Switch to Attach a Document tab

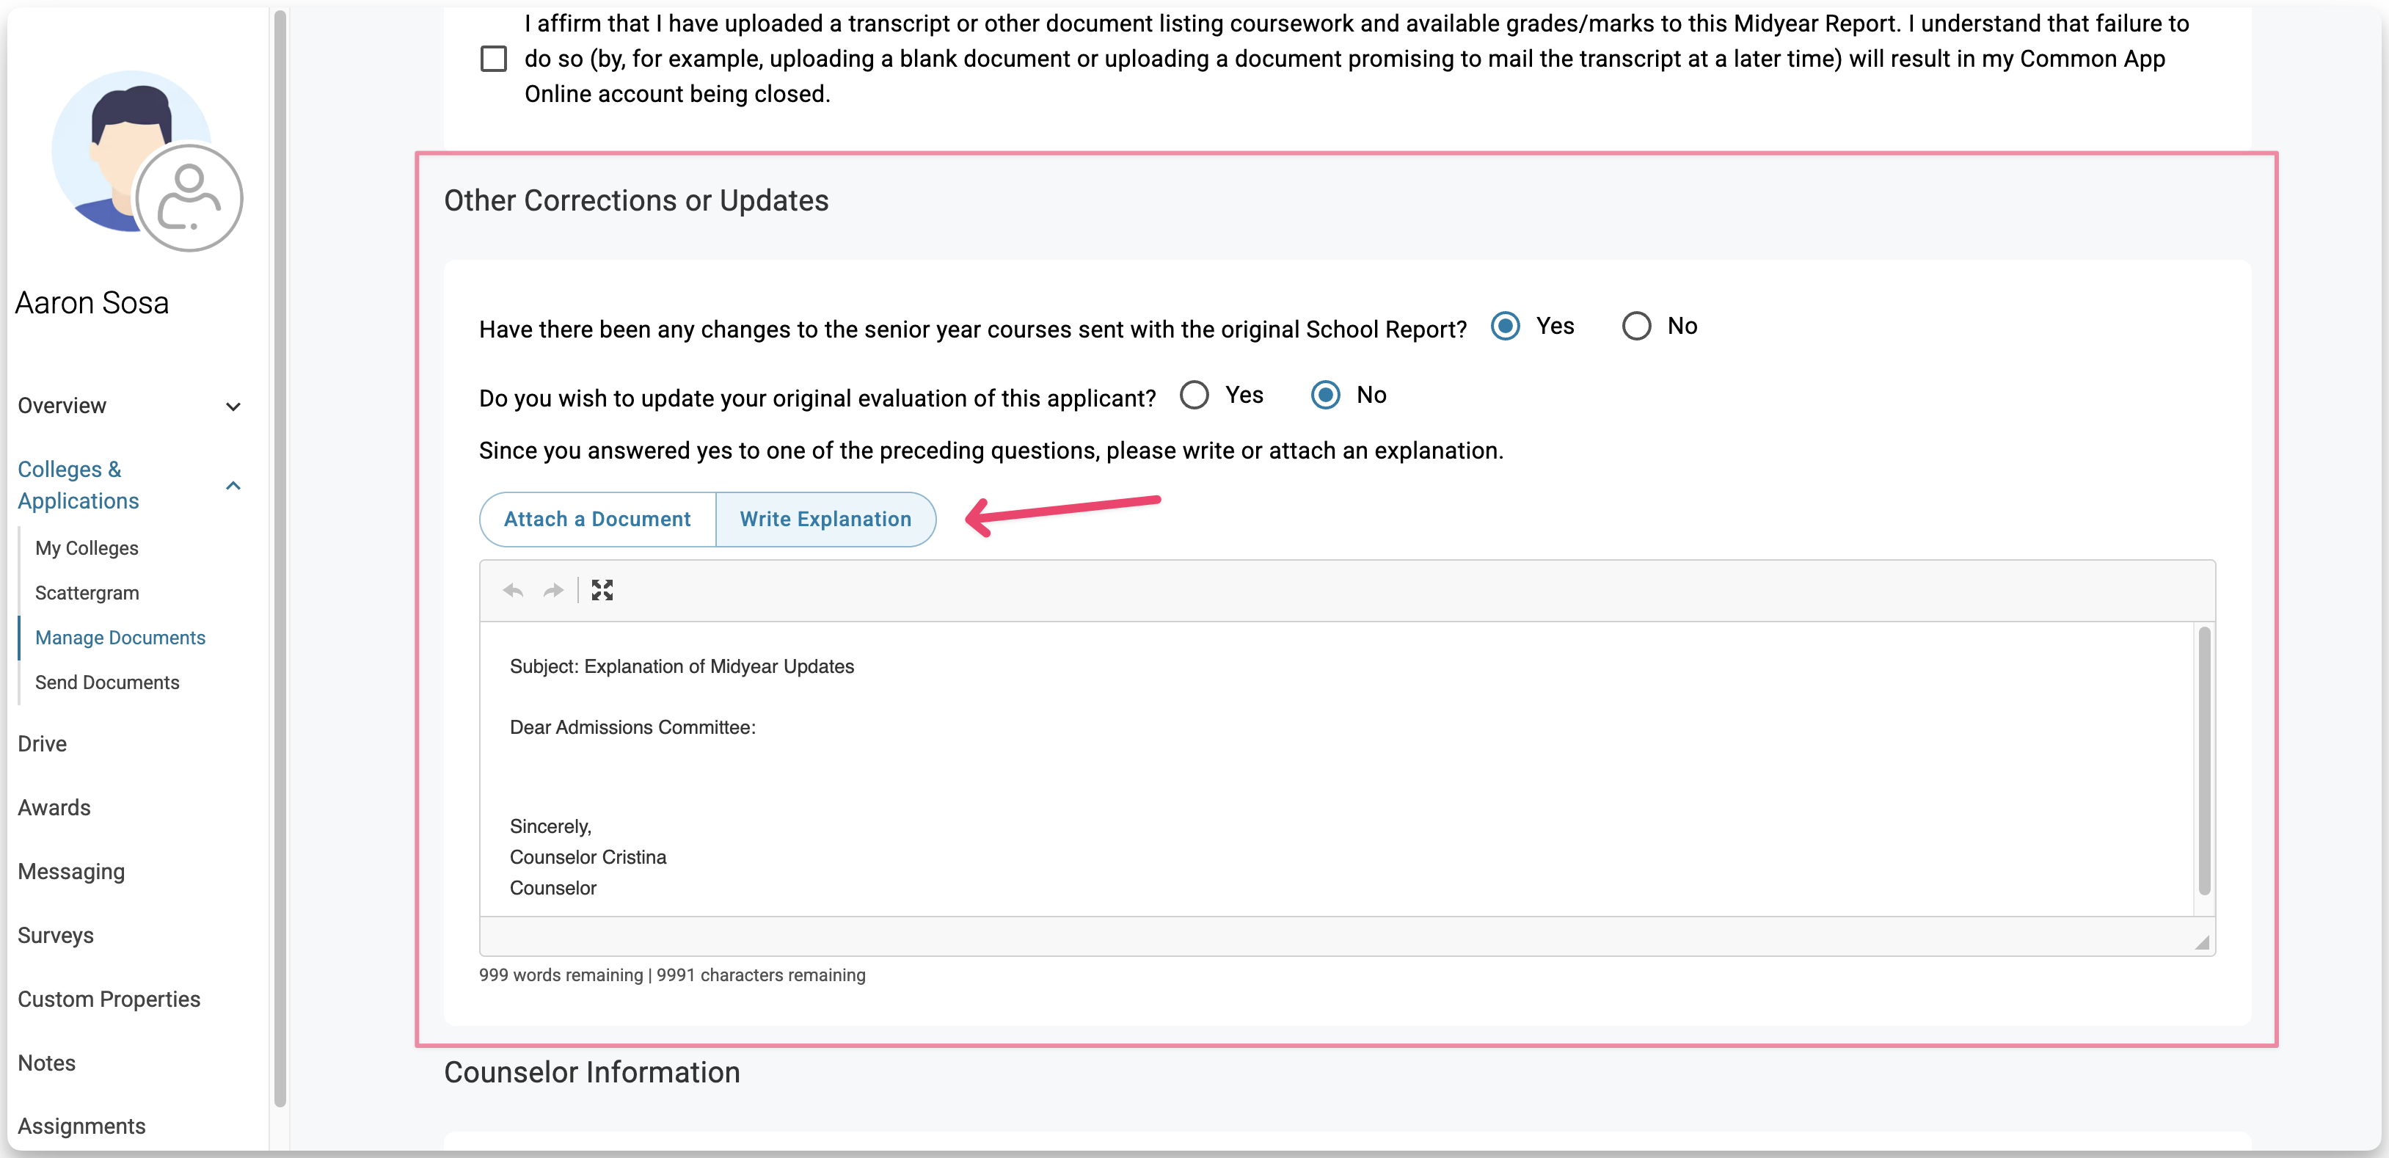click(597, 520)
